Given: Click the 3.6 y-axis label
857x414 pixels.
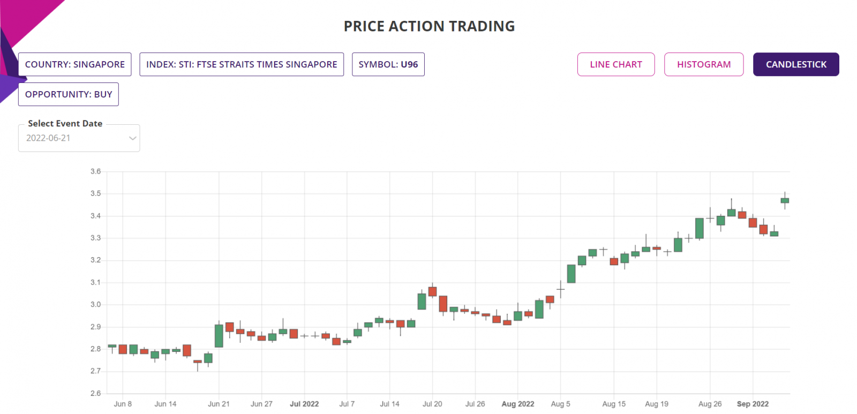Looking at the screenshot, I should 95,171.
